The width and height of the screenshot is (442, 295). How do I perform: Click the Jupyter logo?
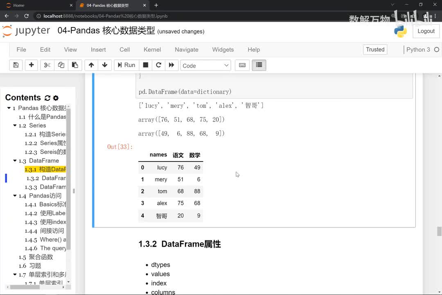tap(26, 31)
